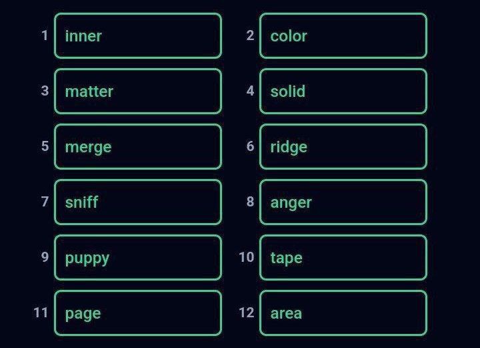
Task: Click the number 7 label
Action: (x=45, y=202)
